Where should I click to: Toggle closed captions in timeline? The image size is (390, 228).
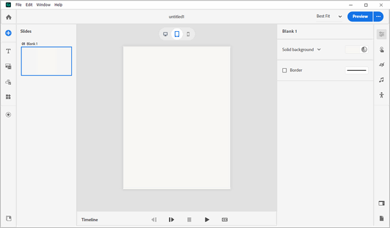pyautogui.click(x=225, y=219)
